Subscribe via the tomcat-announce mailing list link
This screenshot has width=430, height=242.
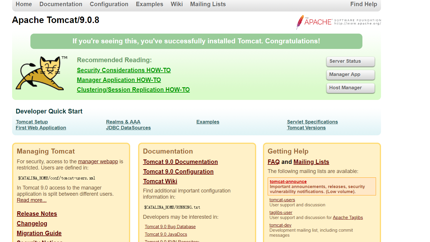click(x=288, y=181)
